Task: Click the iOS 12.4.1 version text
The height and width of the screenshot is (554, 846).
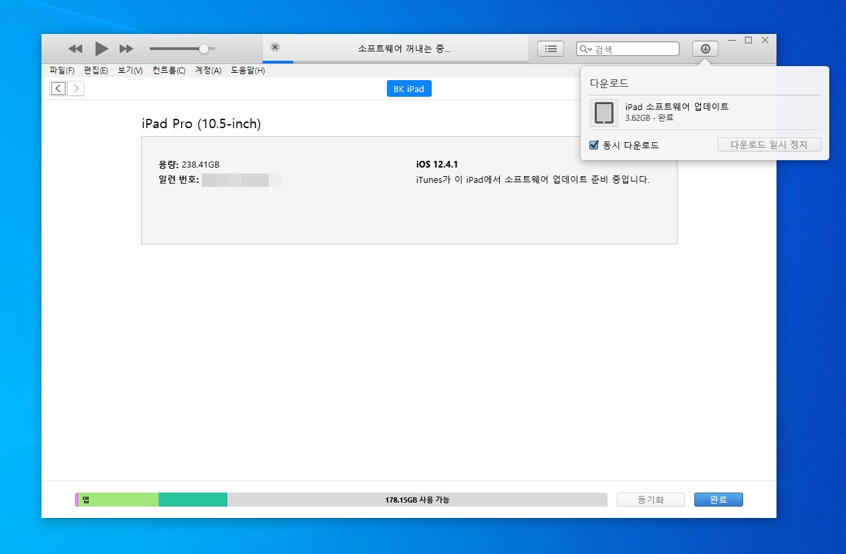Action: pos(437,164)
